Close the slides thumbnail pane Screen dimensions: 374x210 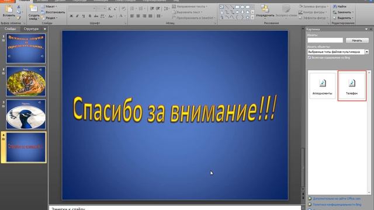pos(45,29)
